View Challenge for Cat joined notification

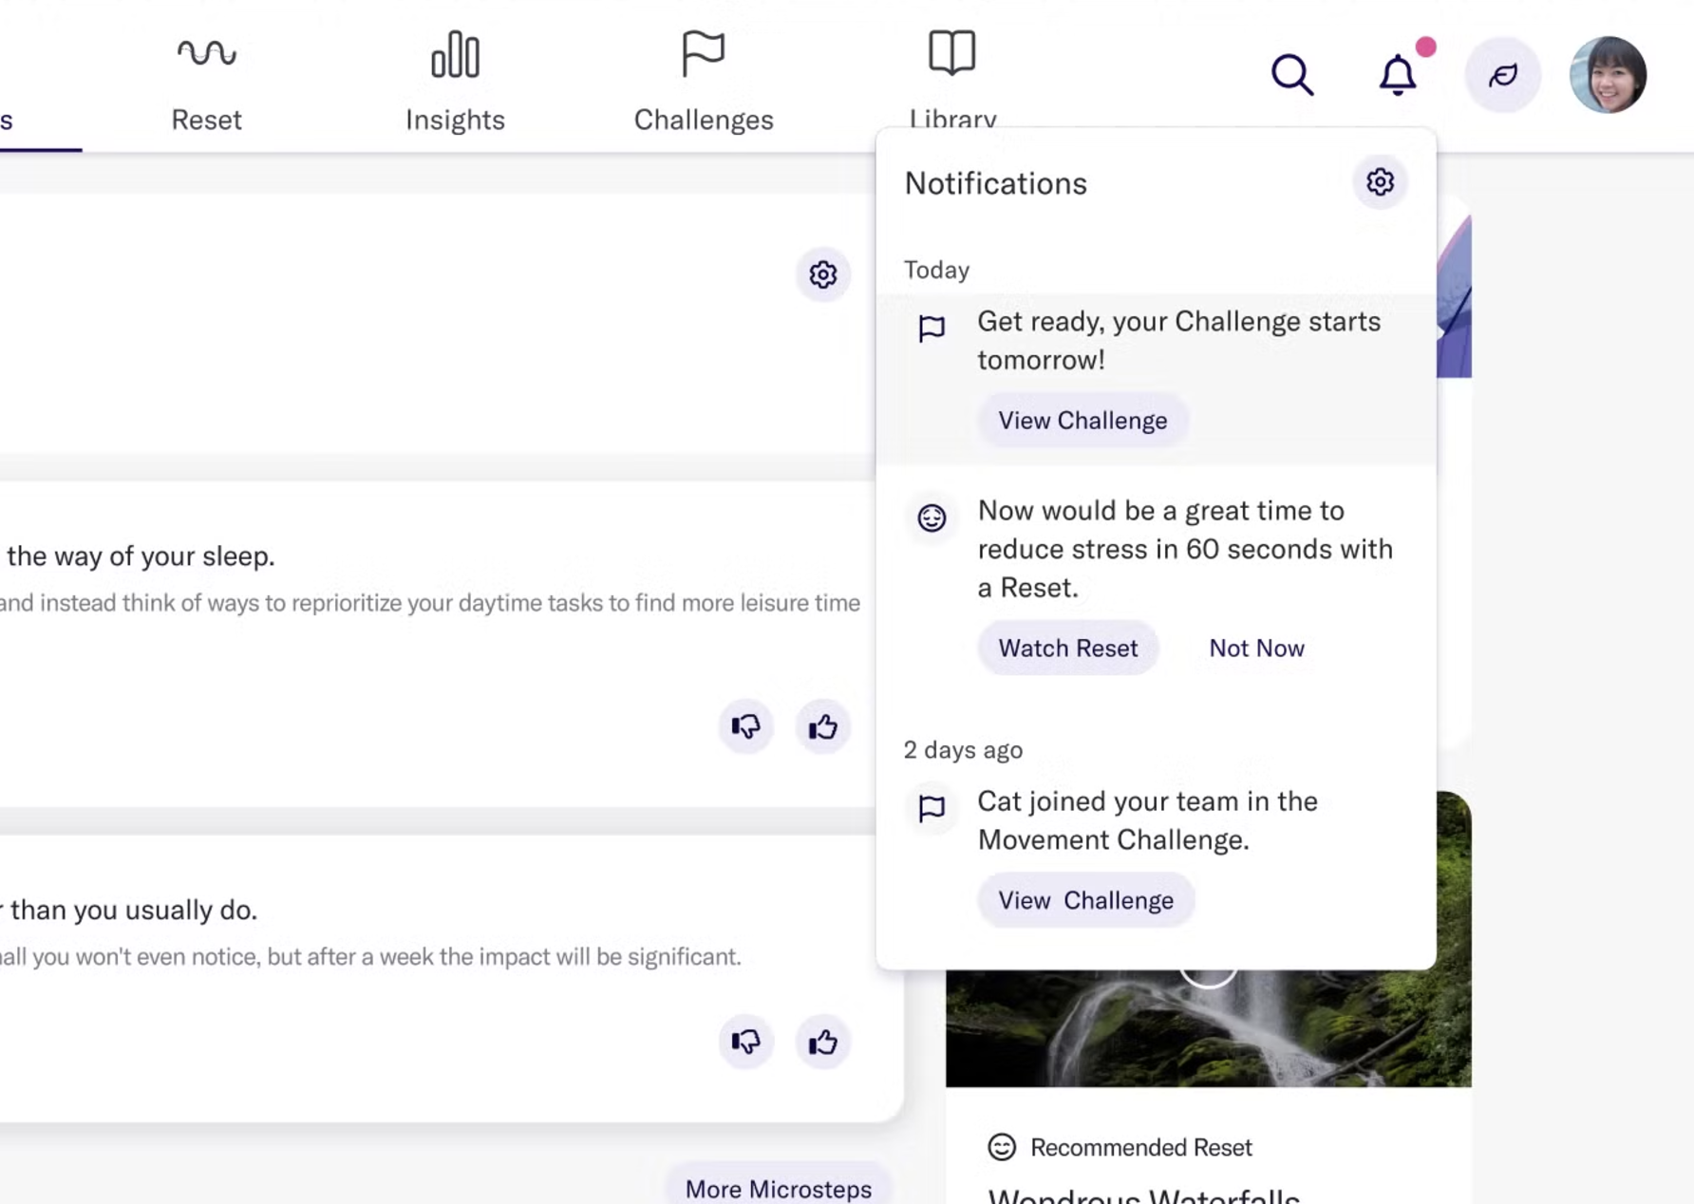(1086, 900)
